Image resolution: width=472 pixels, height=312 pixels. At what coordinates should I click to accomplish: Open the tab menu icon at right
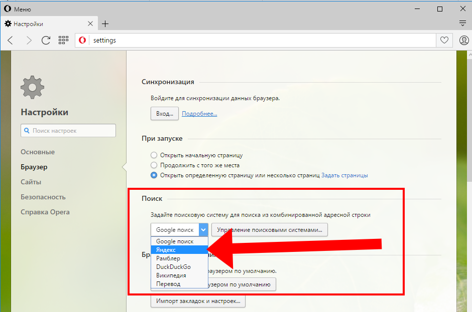tap(462, 24)
